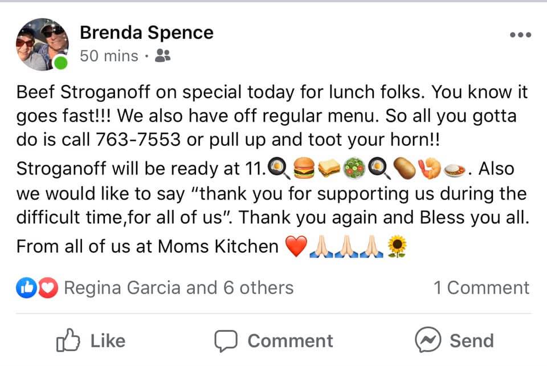Tap the hamburger emoji in post
The width and height of the screenshot is (547, 366).
click(x=303, y=169)
